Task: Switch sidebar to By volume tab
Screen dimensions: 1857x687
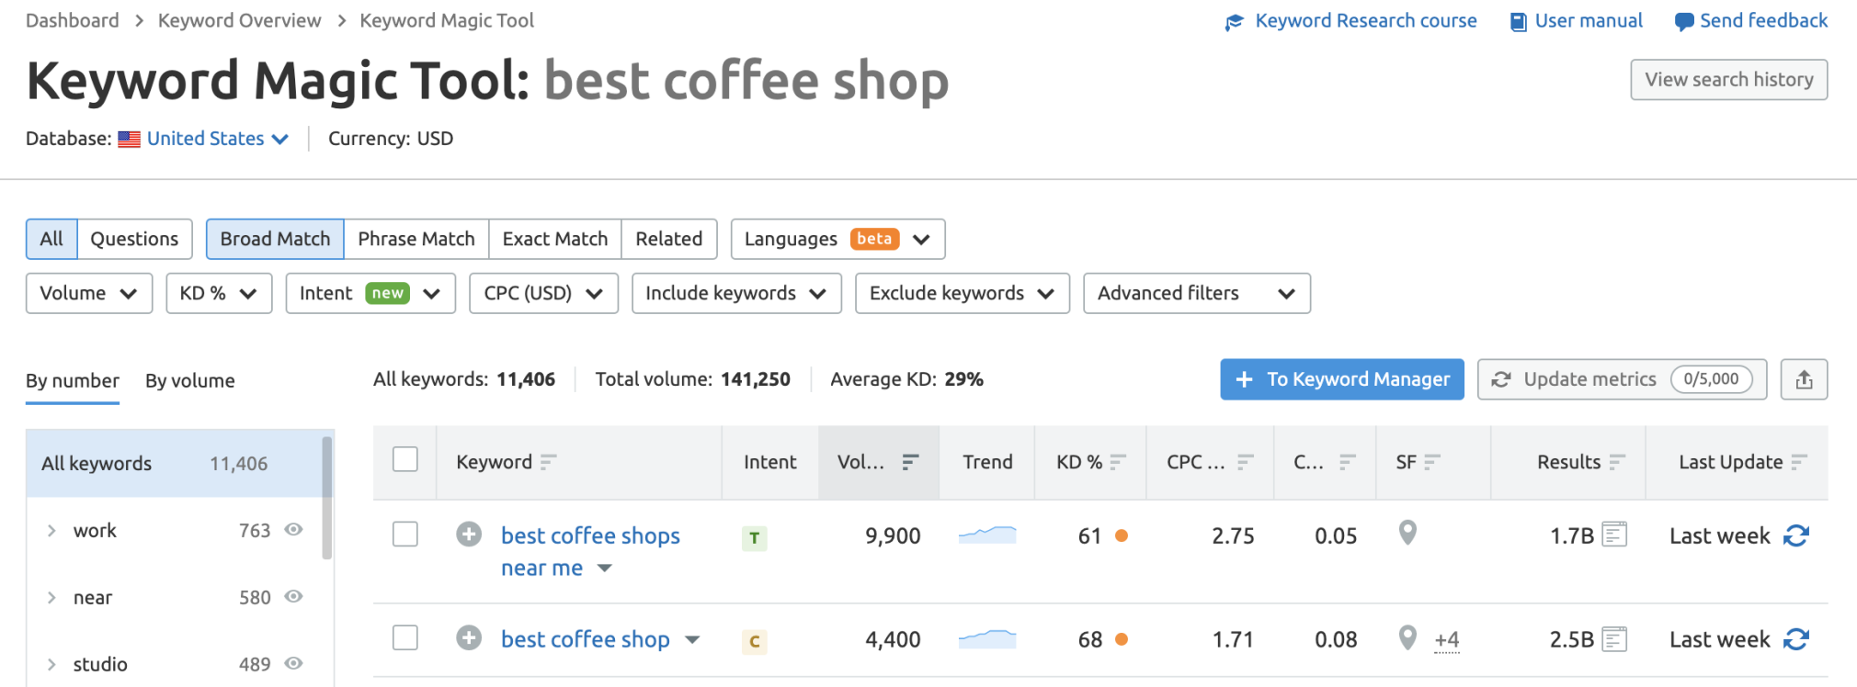Action: coord(190,380)
